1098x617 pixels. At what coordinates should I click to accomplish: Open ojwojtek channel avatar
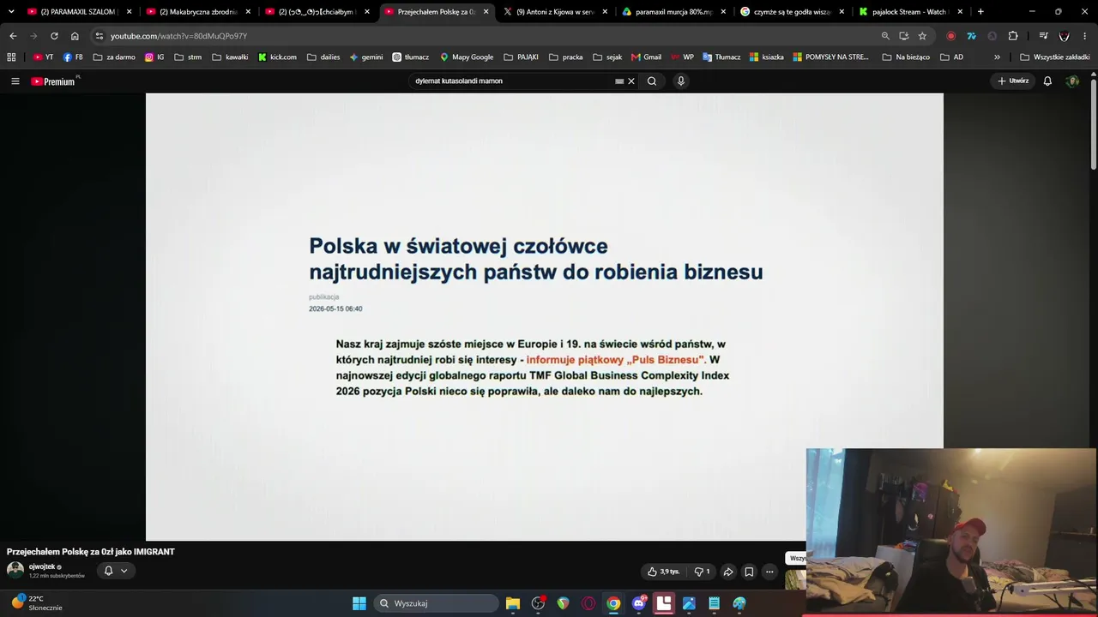click(15, 571)
